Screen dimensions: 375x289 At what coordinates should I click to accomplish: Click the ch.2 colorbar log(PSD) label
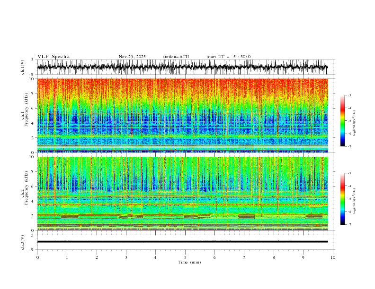355,201
